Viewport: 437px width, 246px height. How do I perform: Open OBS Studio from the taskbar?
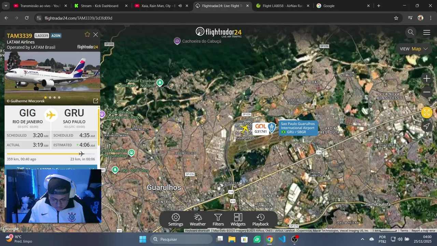click(x=295, y=239)
